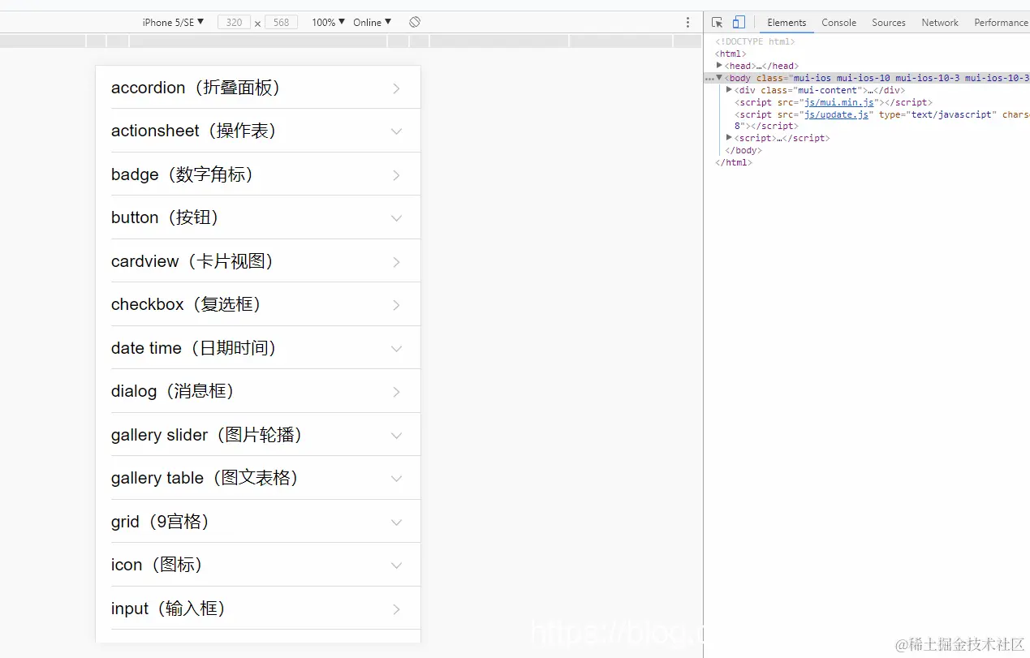Switch to the Network tab
The image size is (1030, 658).
[940, 23]
